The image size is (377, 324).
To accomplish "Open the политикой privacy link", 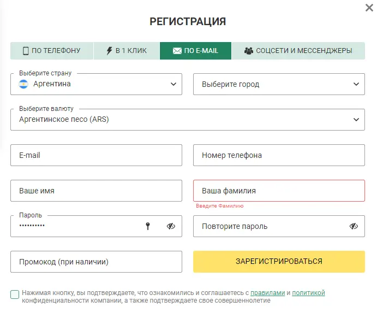I will pyautogui.click(x=308, y=293).
